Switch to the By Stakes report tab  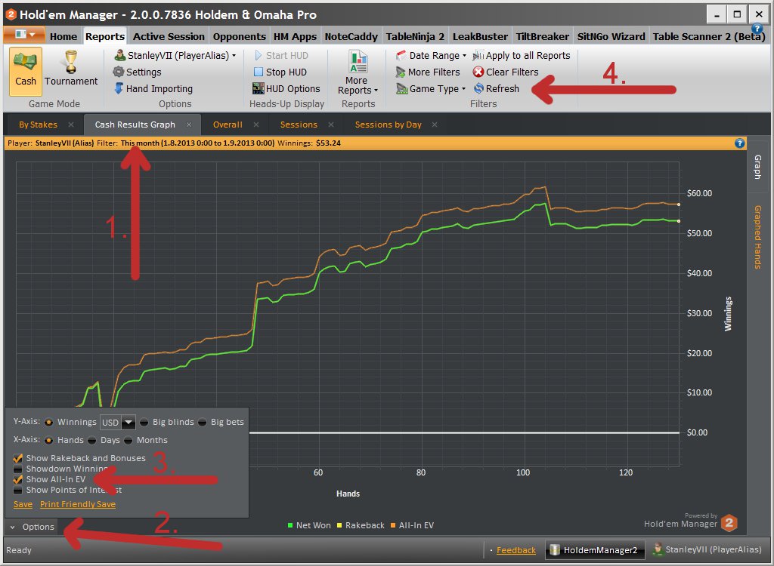(x=38, y=125)
